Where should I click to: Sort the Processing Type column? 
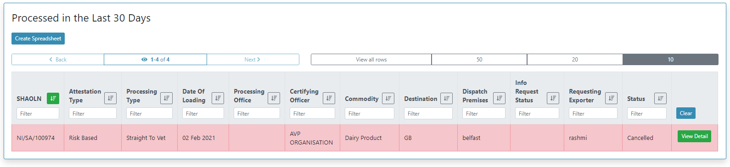167,98
